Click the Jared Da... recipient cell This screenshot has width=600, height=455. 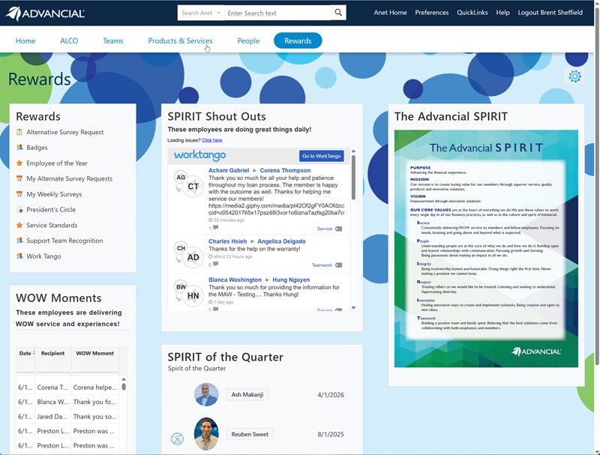coord(52,416)
